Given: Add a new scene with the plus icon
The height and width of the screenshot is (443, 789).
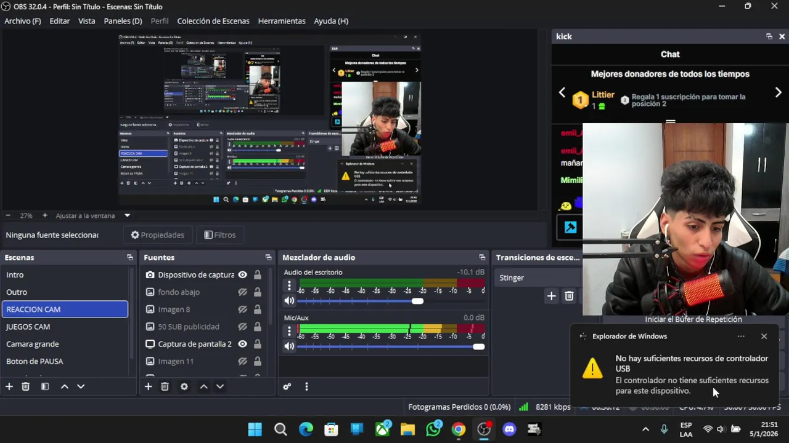Looking at the screenshot, I should pos(9,386).
